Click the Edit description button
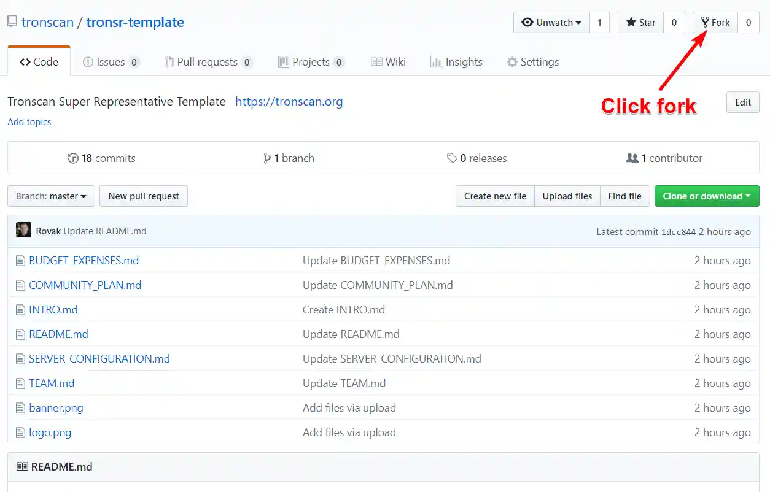This screenshot has height=492, width=770. (742, 102)
